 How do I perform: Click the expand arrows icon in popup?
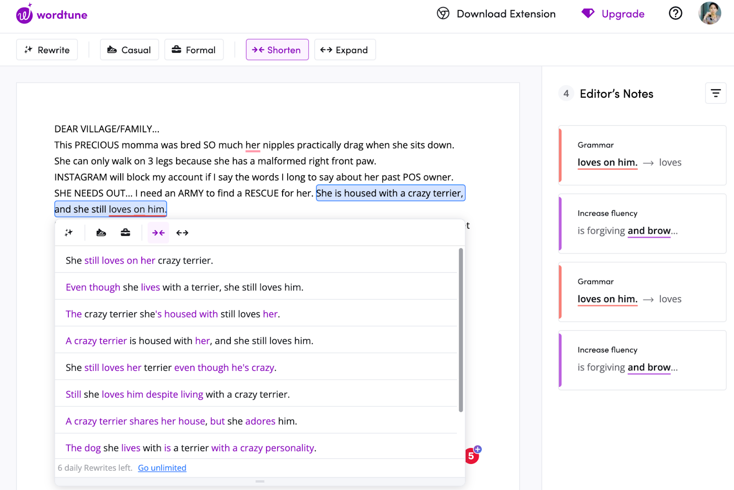(x=183, y=233)
